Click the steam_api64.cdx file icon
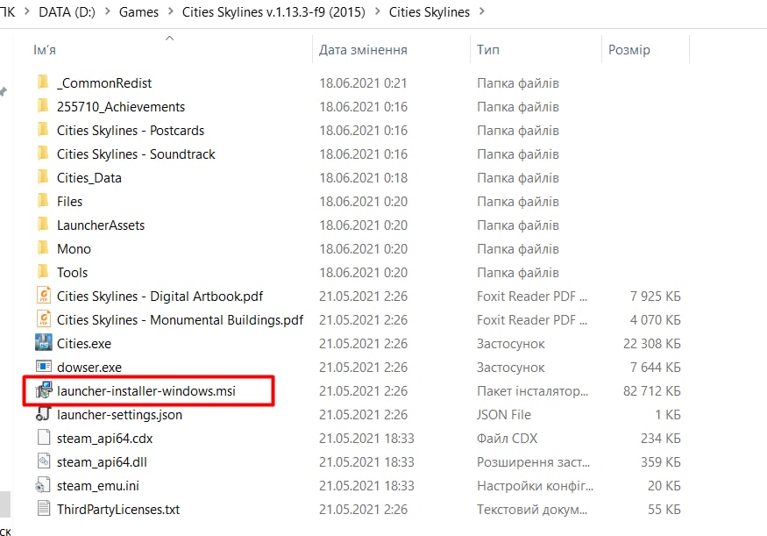767x536 pixels. [x=44, y=437]
